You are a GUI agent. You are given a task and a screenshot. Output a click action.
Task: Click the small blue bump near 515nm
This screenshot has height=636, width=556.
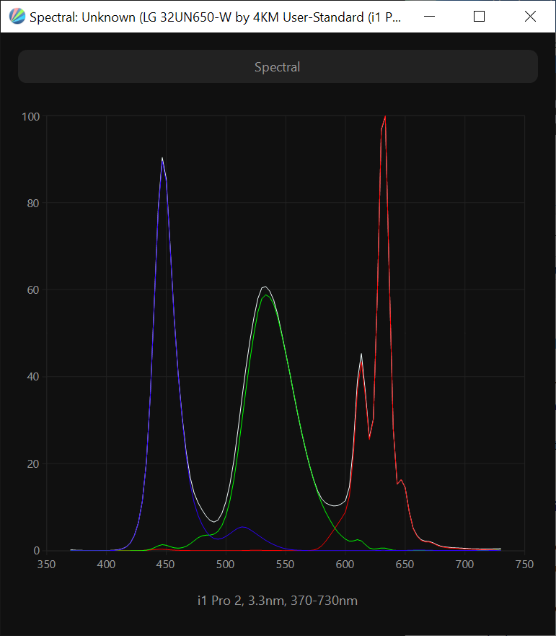pyautogui.click(x=244, y=527)
